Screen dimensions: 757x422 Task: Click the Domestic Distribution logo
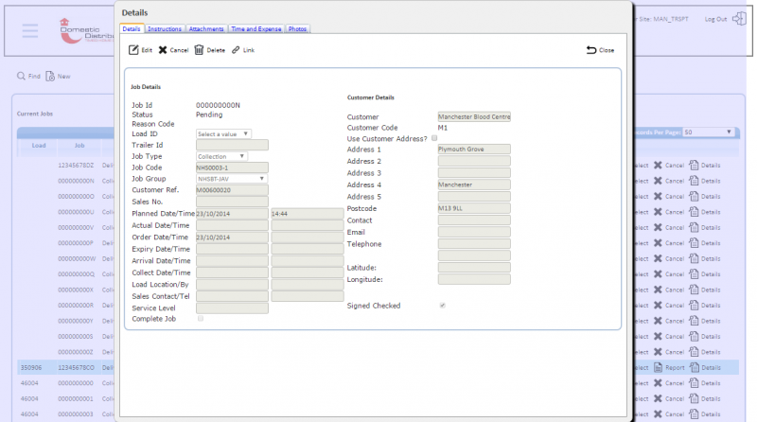(86, 31)
